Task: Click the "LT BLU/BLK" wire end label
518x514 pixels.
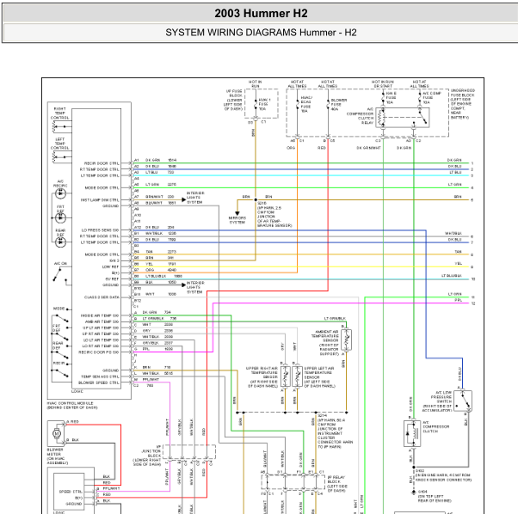Action: point(452,276)
